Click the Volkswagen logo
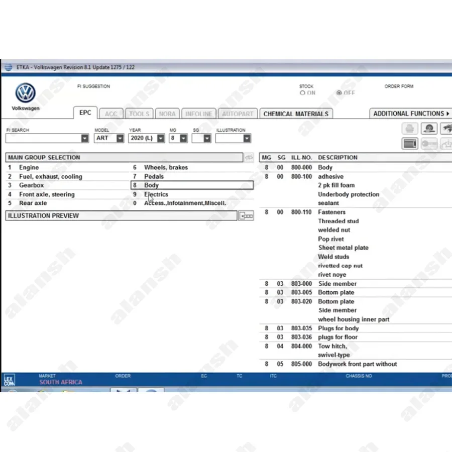 tap(25, 93)
